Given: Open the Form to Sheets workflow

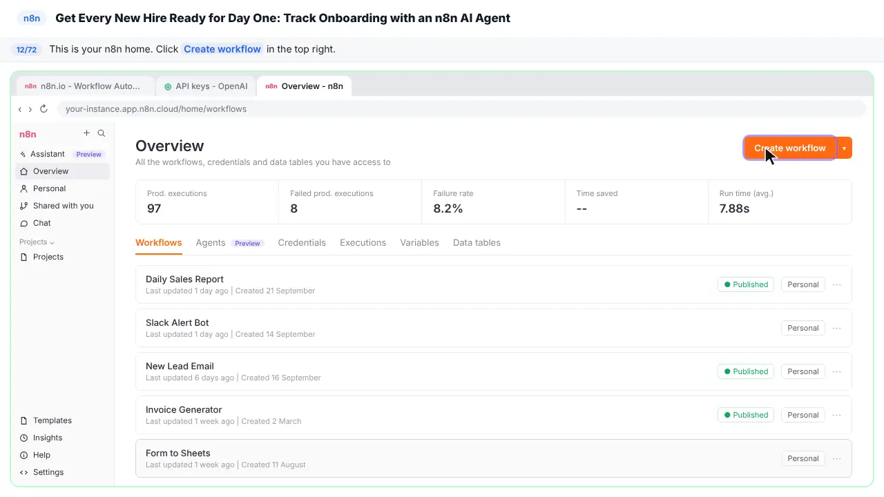Looking at the screenshot, I should 494,458.
